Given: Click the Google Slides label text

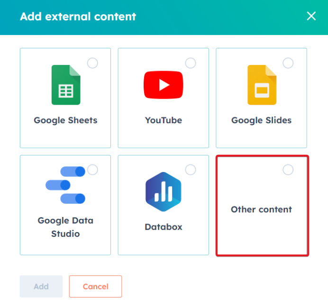Looking at the screenshot, I should 261,120.
